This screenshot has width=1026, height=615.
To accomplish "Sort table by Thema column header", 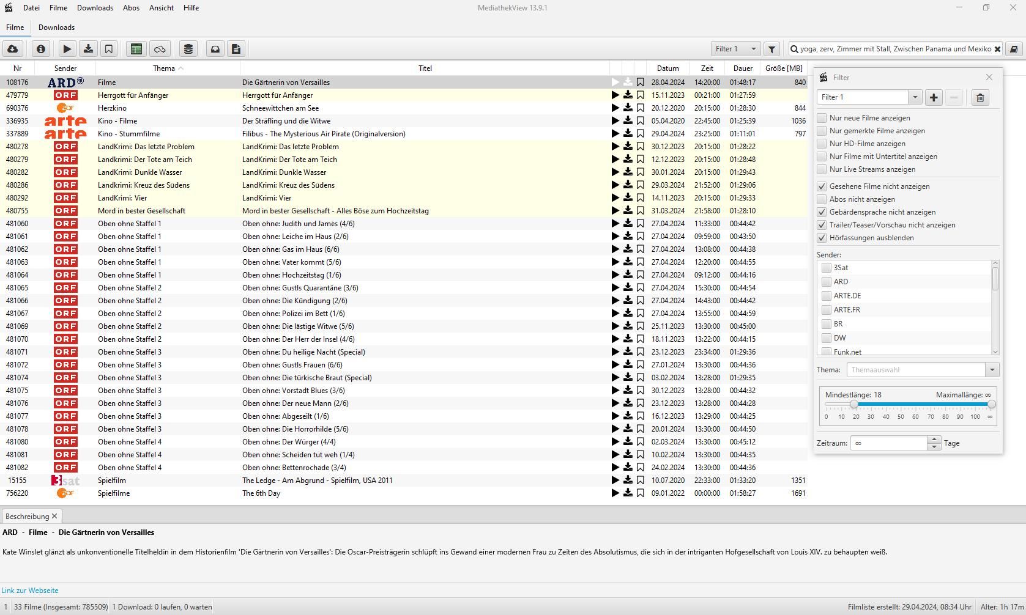I will (168, 68).
